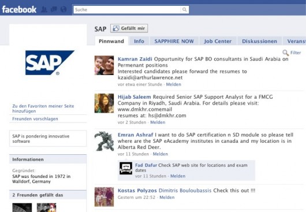Click 'Gestern um 22:52' timestamp
The height and width of the screenshot is (212, 306).
point(136,198)
